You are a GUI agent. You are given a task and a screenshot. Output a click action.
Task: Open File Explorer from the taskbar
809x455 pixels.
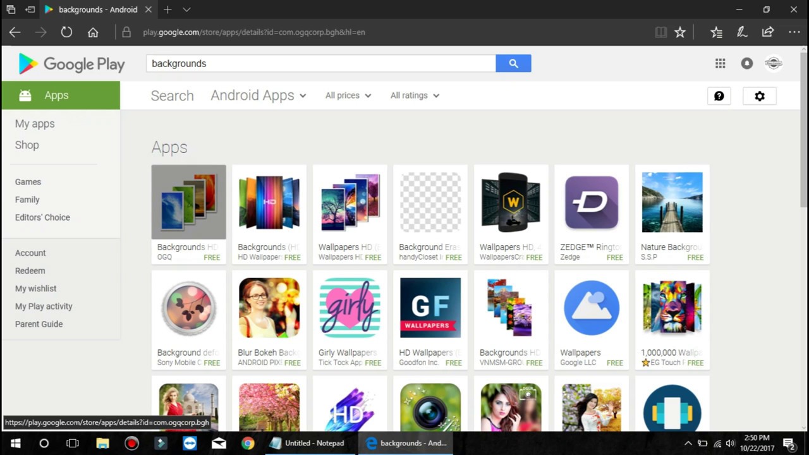coord(102,443)
